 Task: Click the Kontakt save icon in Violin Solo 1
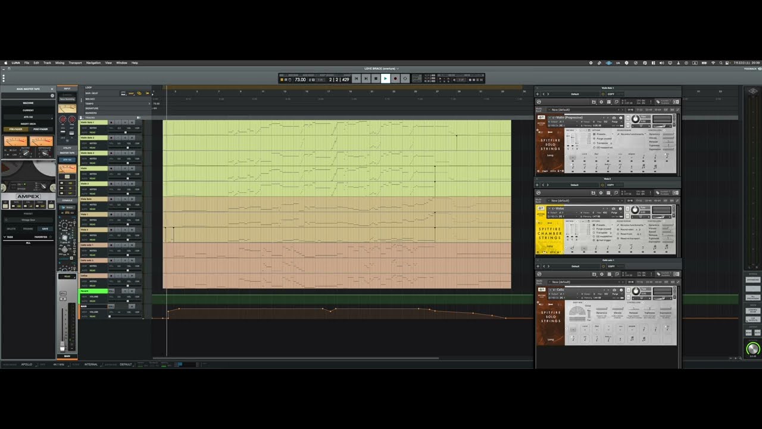coord(594,102)
